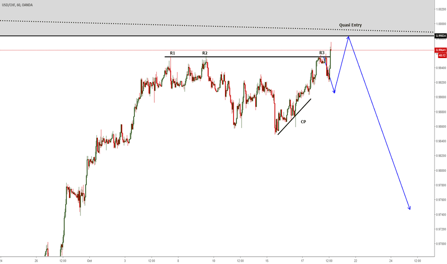Click the 0.98200 price axis value
The image size is (447, 264).
tap(441, 156)
